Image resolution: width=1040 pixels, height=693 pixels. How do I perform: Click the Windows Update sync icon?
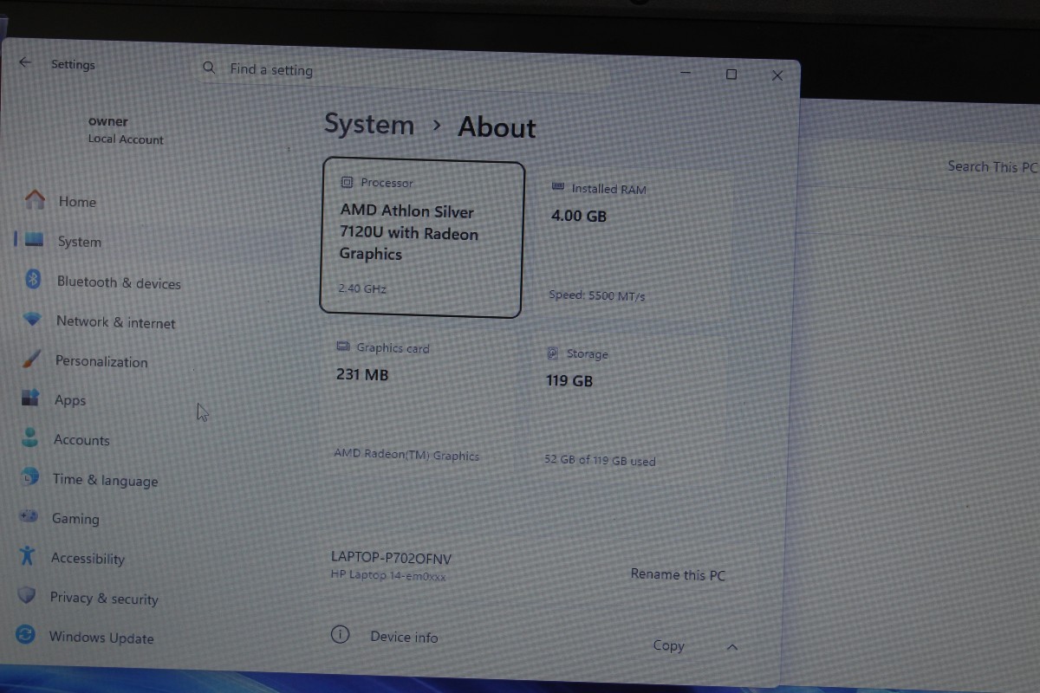point(26,635)
